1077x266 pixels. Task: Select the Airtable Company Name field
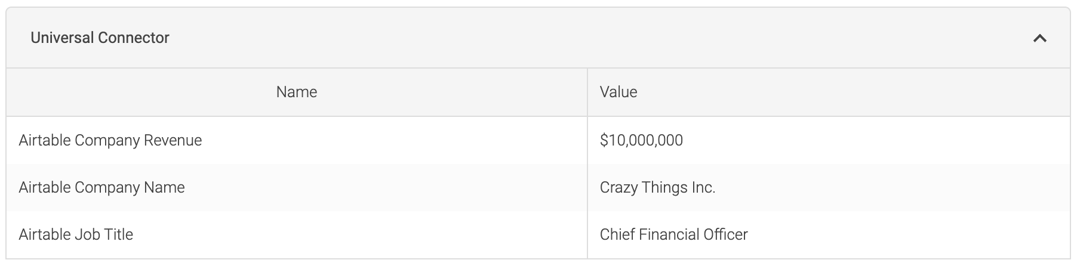click(101, 187)
